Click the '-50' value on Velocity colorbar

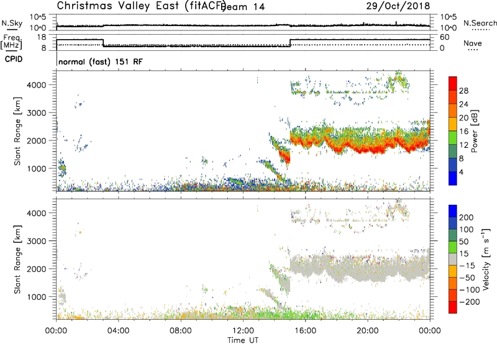tap(467, 278)
